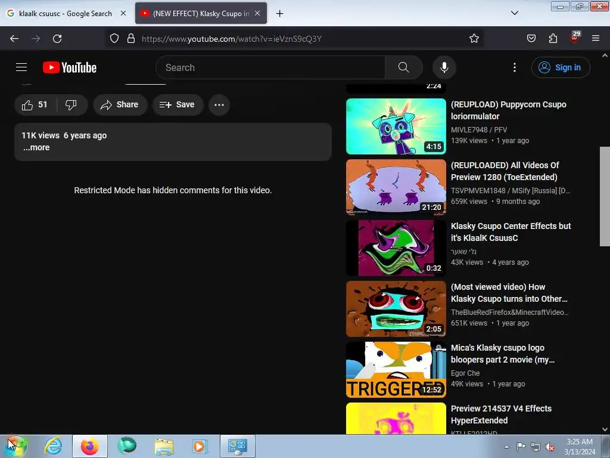Open the YouTube guide hamburger menu
This screenshot has width=610, height=458.
[21, 67]
